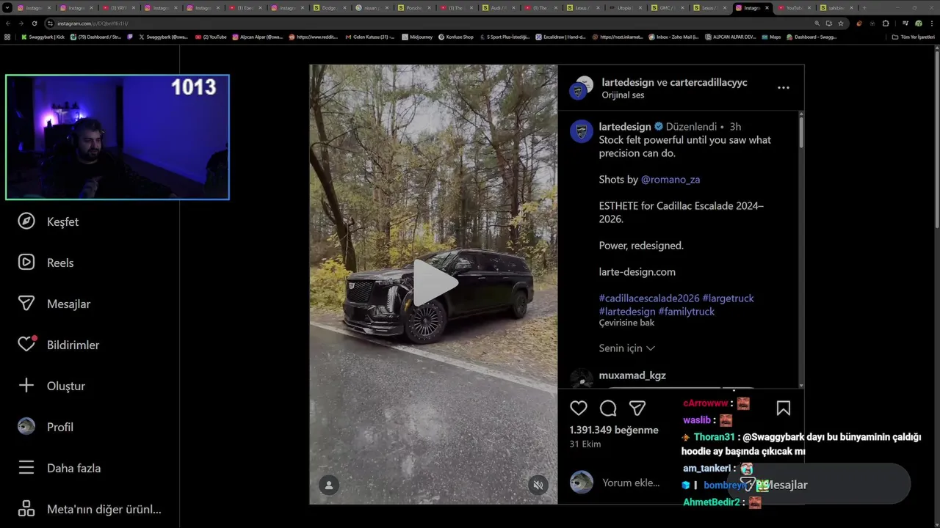
Task: Close the active Instagram tab
Action: pyautogui.click(x=767, y=7)
